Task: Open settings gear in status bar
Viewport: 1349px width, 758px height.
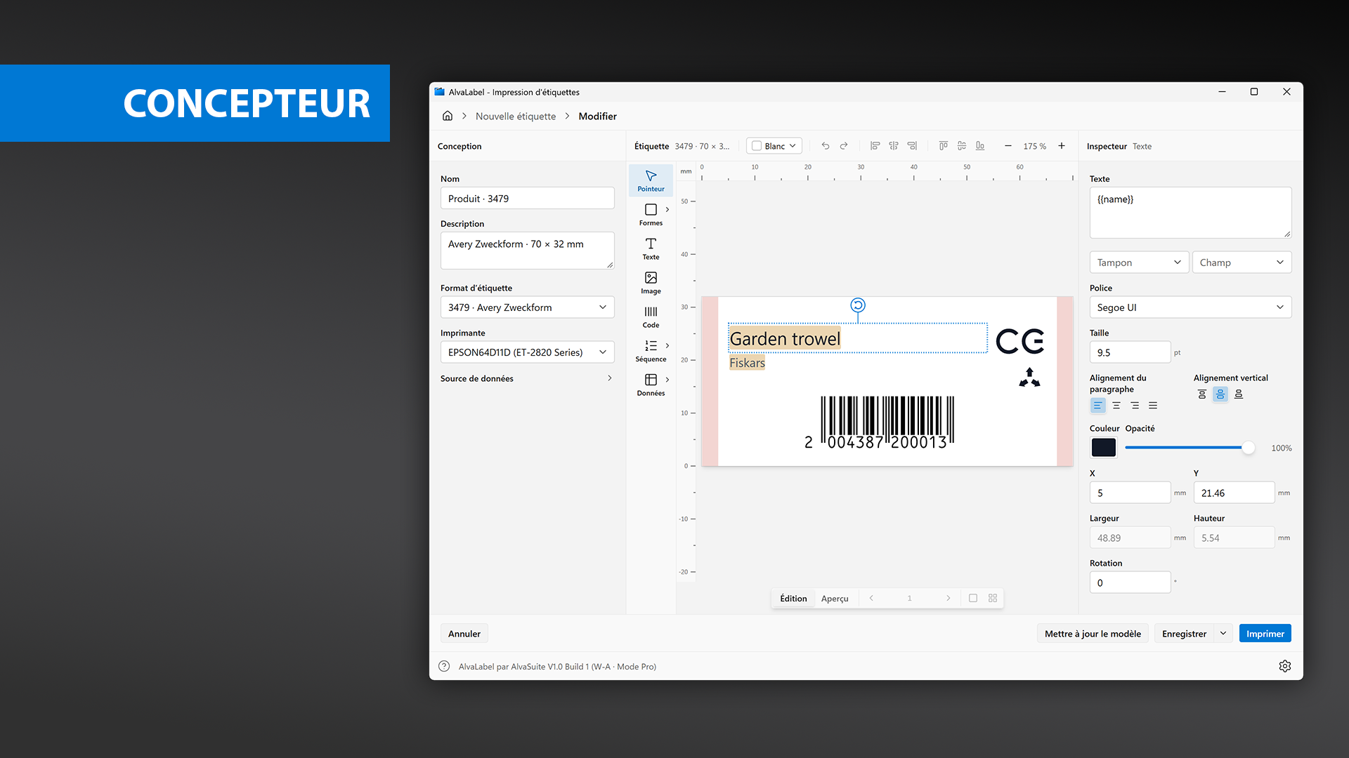Action: point(1285,666)
